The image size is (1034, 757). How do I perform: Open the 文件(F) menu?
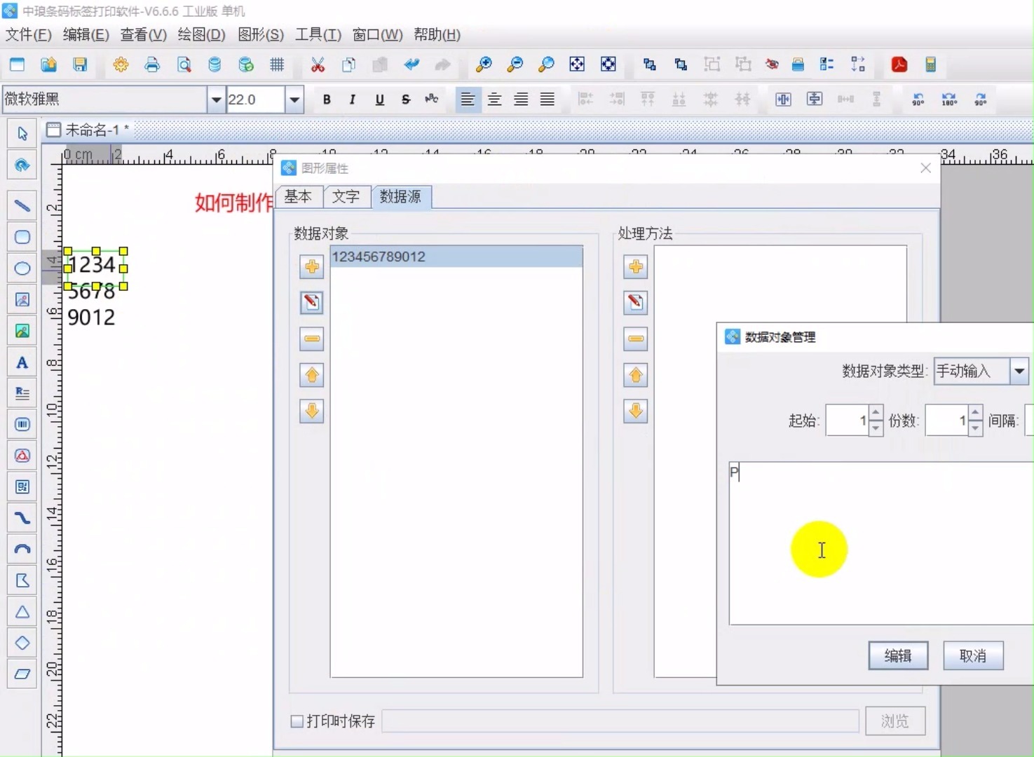point(28,34)
